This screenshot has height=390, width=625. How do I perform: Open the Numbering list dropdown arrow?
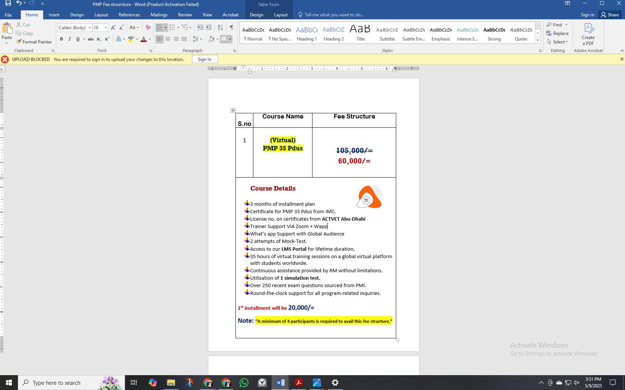(x=178, y=27)
